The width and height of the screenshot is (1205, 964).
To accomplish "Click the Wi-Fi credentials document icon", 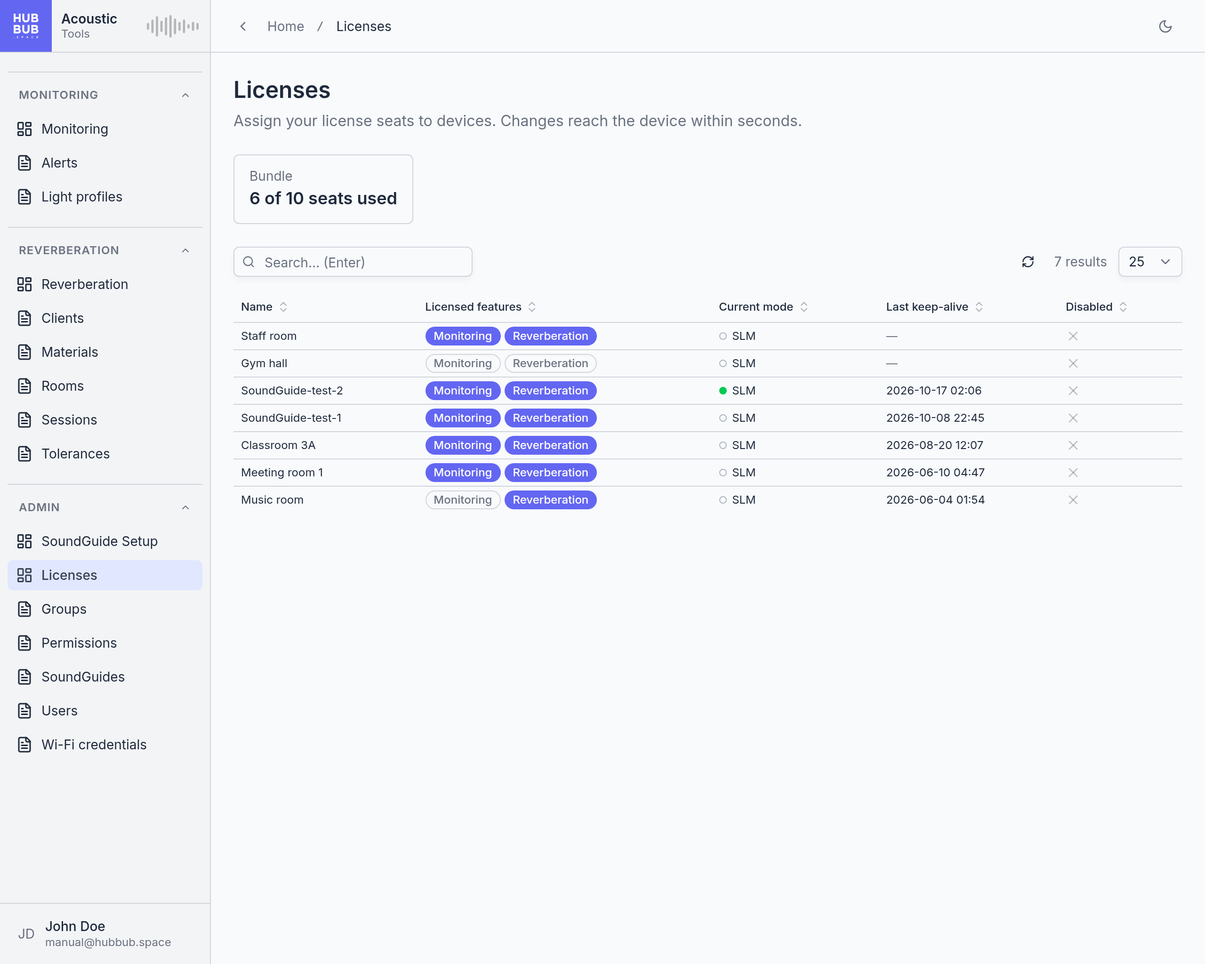I will click(24, 744).
